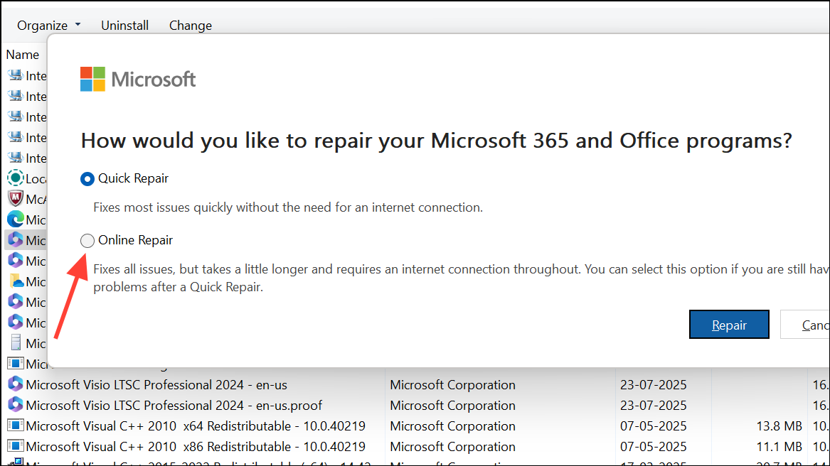
Task: Click the yellow folder program icon in the sidebar
Action: [x=16, y=281]
